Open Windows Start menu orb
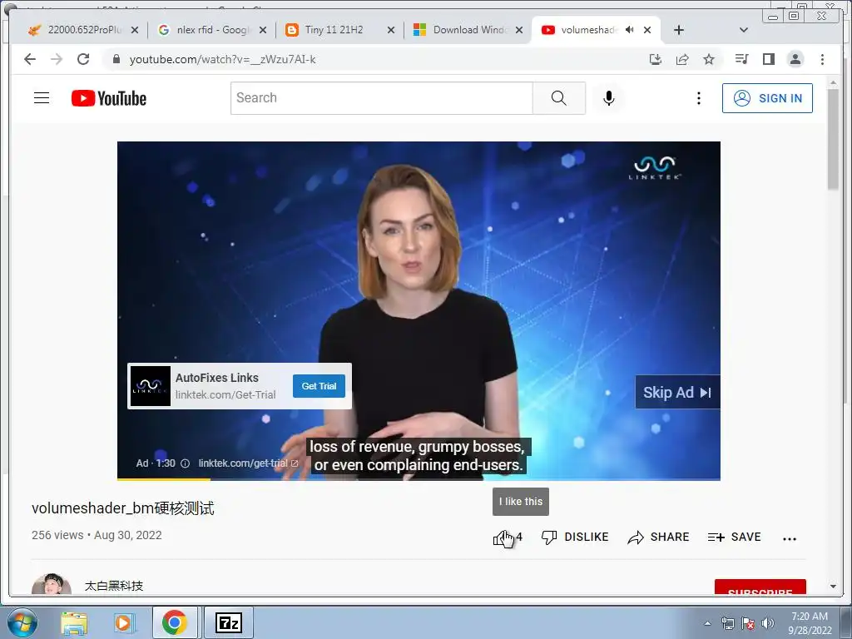Screen dimensions: 852x639 pyautogui.click(x=22, y=622)
